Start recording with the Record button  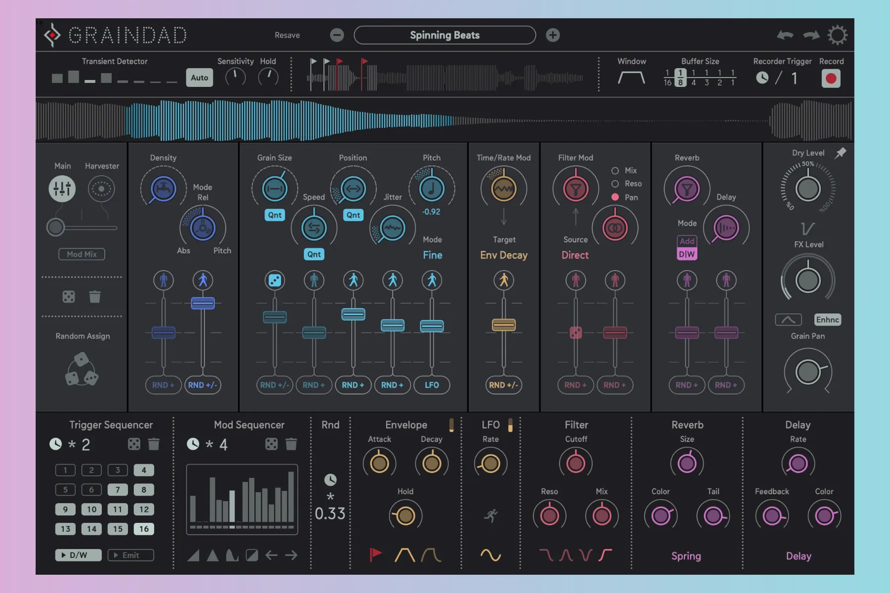(831, 78)
